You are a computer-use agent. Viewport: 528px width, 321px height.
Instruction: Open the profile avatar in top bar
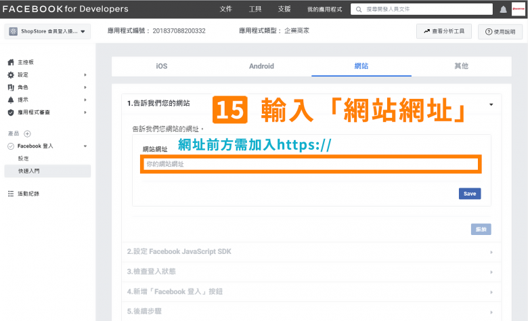point(519,9)
